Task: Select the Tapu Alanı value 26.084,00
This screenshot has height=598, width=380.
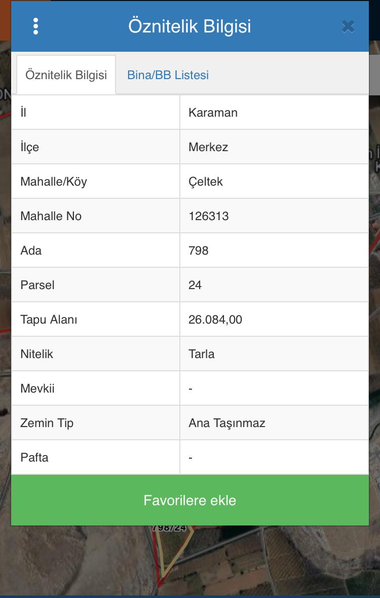Action: (215, 320)
